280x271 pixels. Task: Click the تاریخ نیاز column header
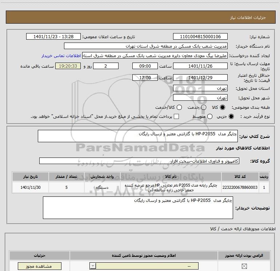31,176
